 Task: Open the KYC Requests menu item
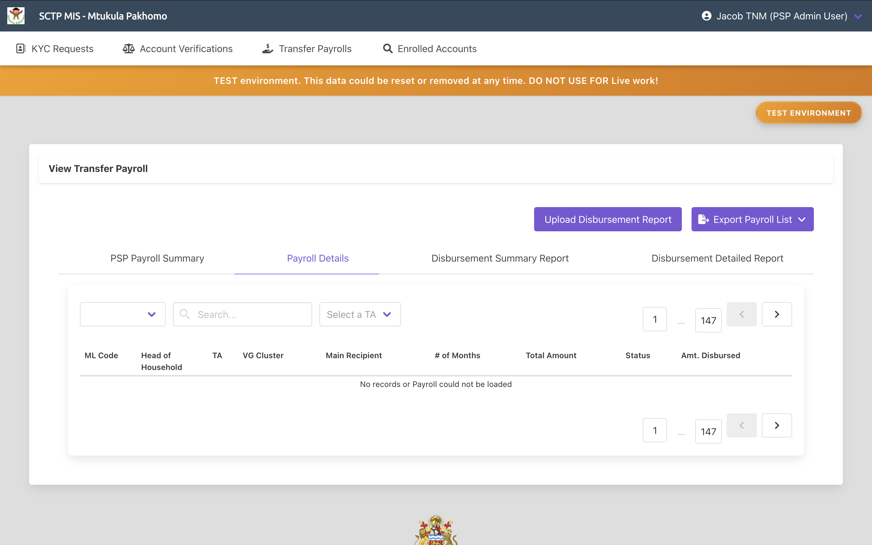click(x=55, y=49)
